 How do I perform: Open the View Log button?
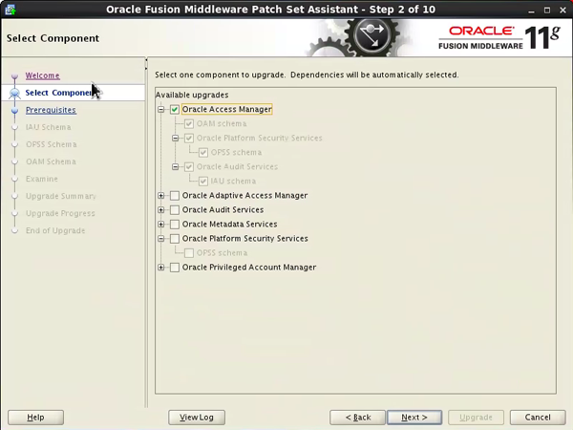(197, 418)
